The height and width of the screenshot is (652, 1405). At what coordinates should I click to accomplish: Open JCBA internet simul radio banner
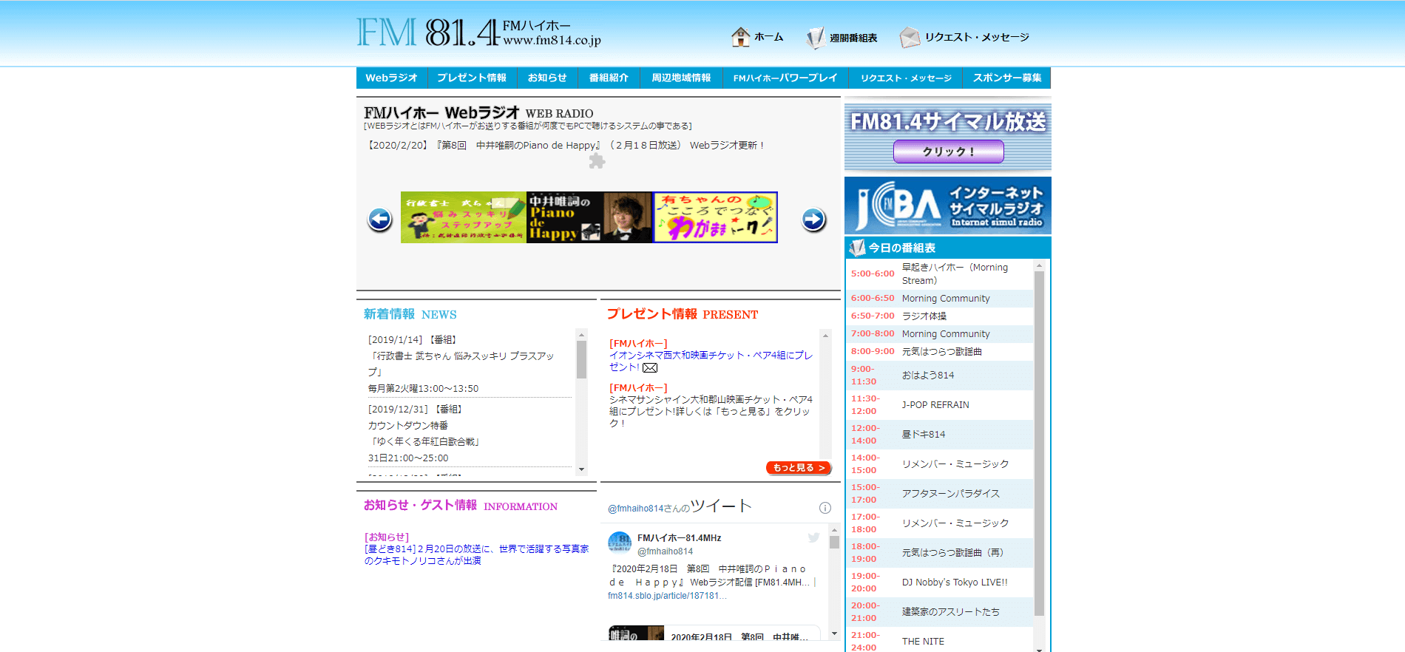point(948,206)
